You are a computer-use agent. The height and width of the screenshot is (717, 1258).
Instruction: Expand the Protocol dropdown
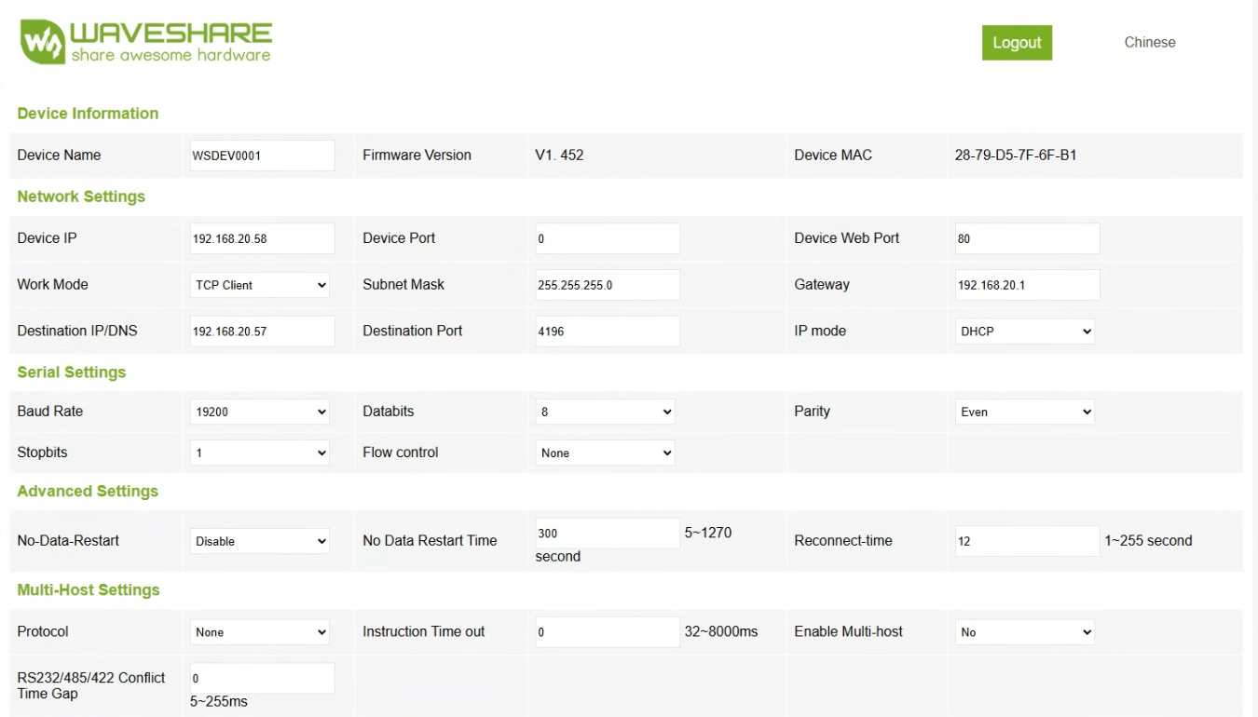click(x=260, y=632)
